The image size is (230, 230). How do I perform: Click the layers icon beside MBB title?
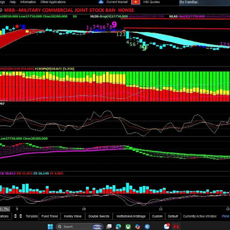pyautogui.click(x=1, y=10)
